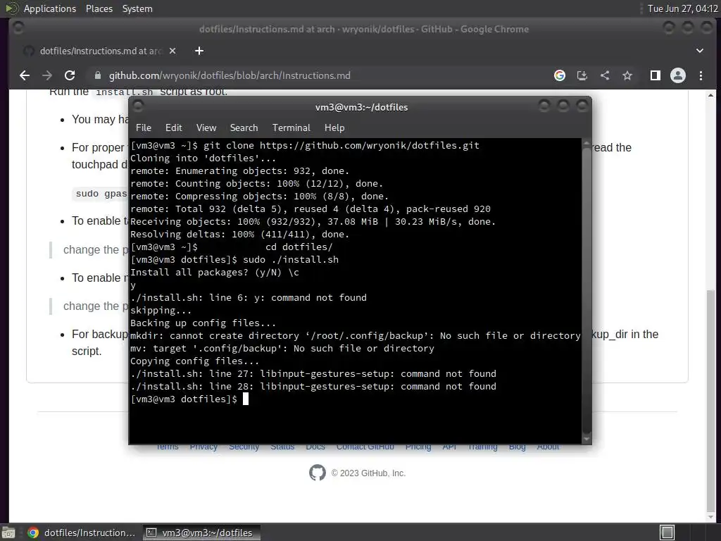Click the site lock icon

point(97,75)
